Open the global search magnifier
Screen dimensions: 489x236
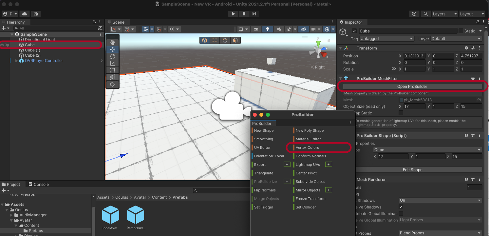tap(425, 14)
